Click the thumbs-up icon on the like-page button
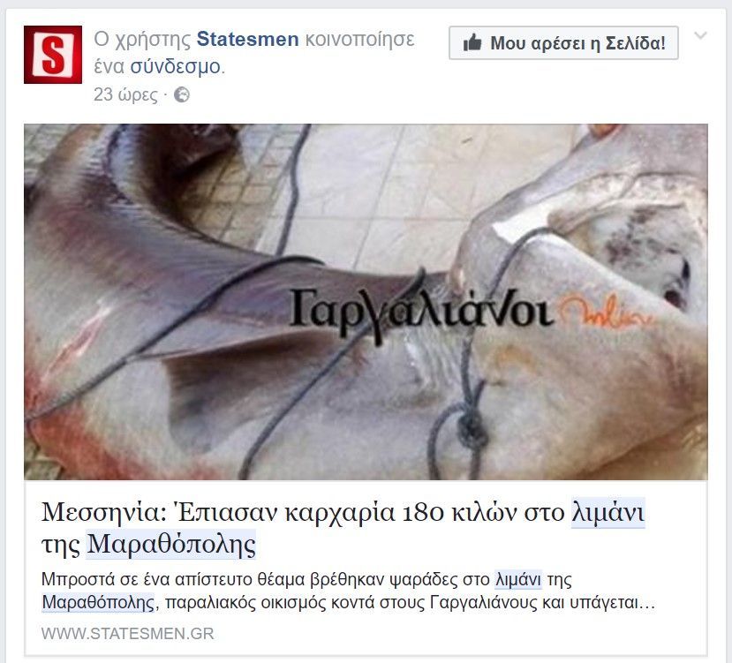The height and width of the screenshot is (663, 732). point(472,43)
